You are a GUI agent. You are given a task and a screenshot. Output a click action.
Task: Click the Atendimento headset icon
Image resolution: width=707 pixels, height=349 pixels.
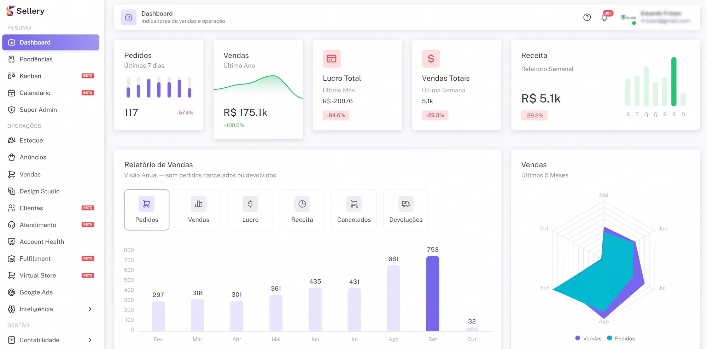pyautogui.click(x=12, y=225)
